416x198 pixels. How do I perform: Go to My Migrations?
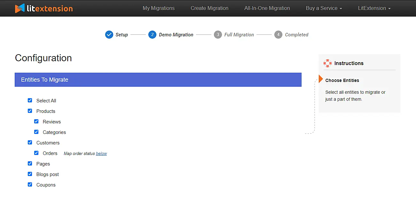(x=159, y=8)
